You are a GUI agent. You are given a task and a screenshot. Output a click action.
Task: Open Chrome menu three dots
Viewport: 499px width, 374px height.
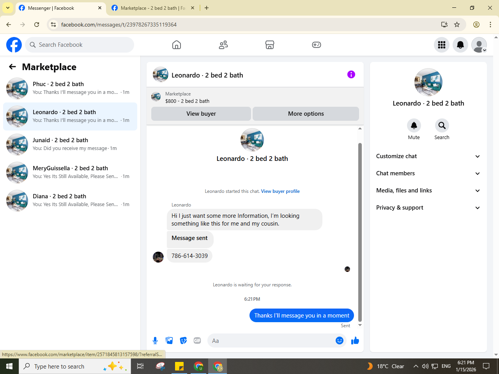(x=490, y=25)
